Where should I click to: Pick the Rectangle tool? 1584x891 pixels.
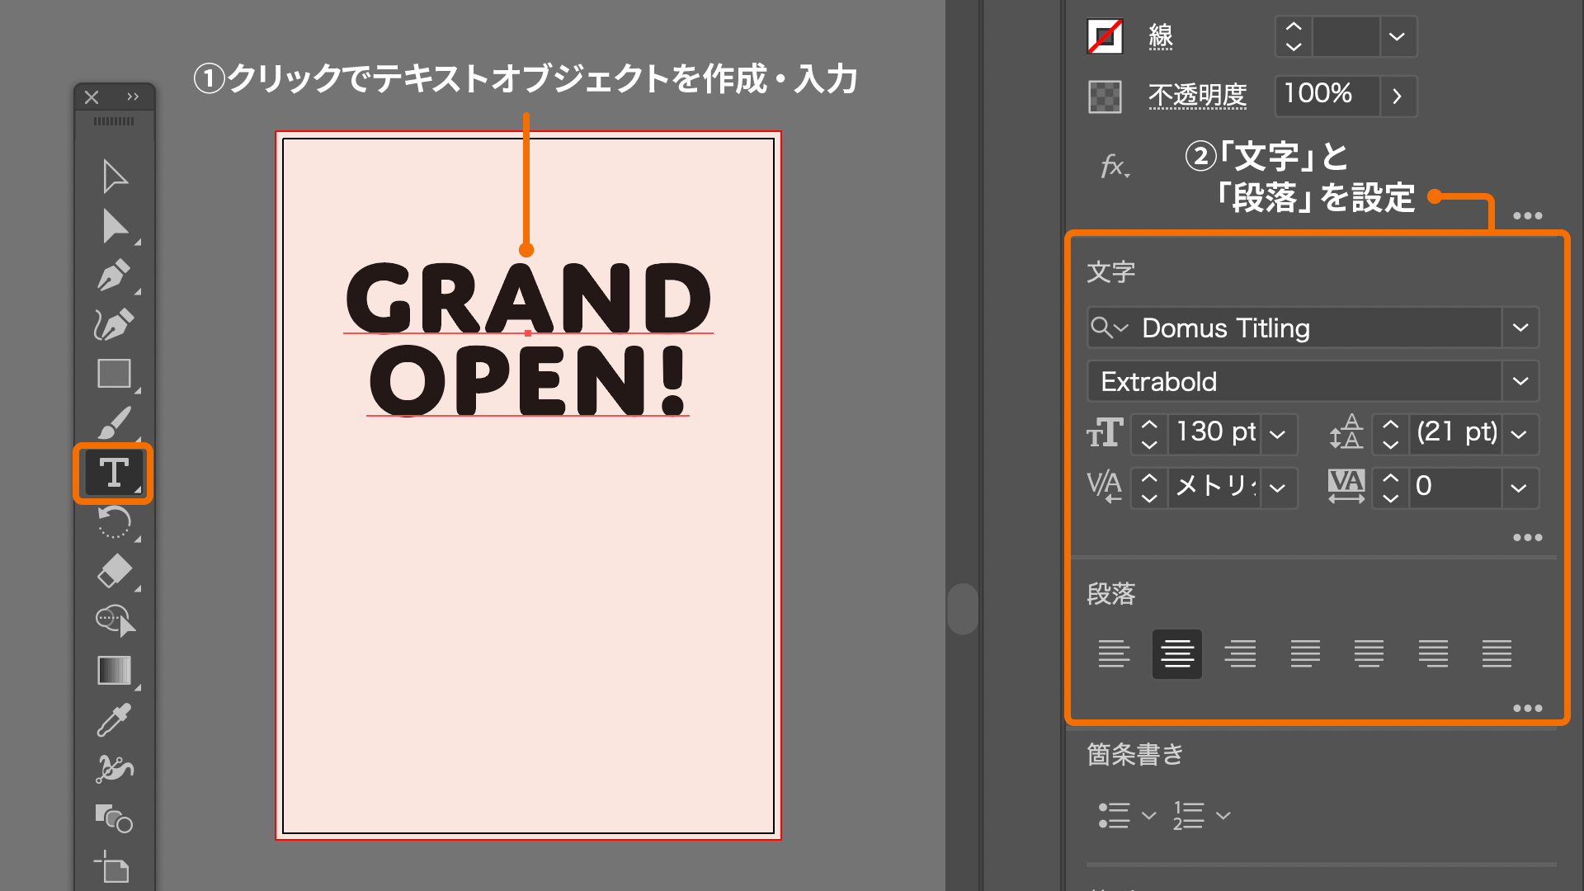coord(114,374)
